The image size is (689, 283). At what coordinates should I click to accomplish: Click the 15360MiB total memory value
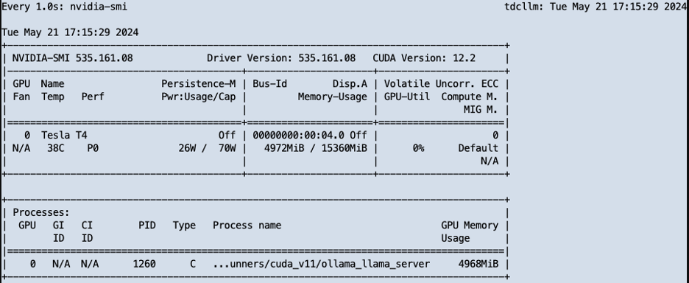click(x=344, y=148)
